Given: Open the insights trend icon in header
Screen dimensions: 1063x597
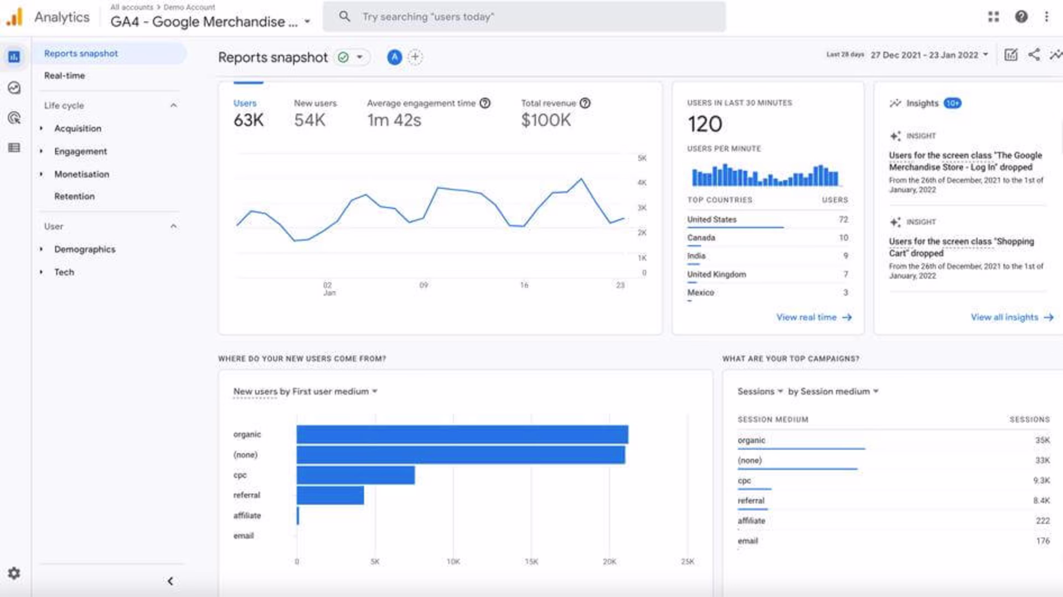Looking at the screenshot, I should 1056,54.
